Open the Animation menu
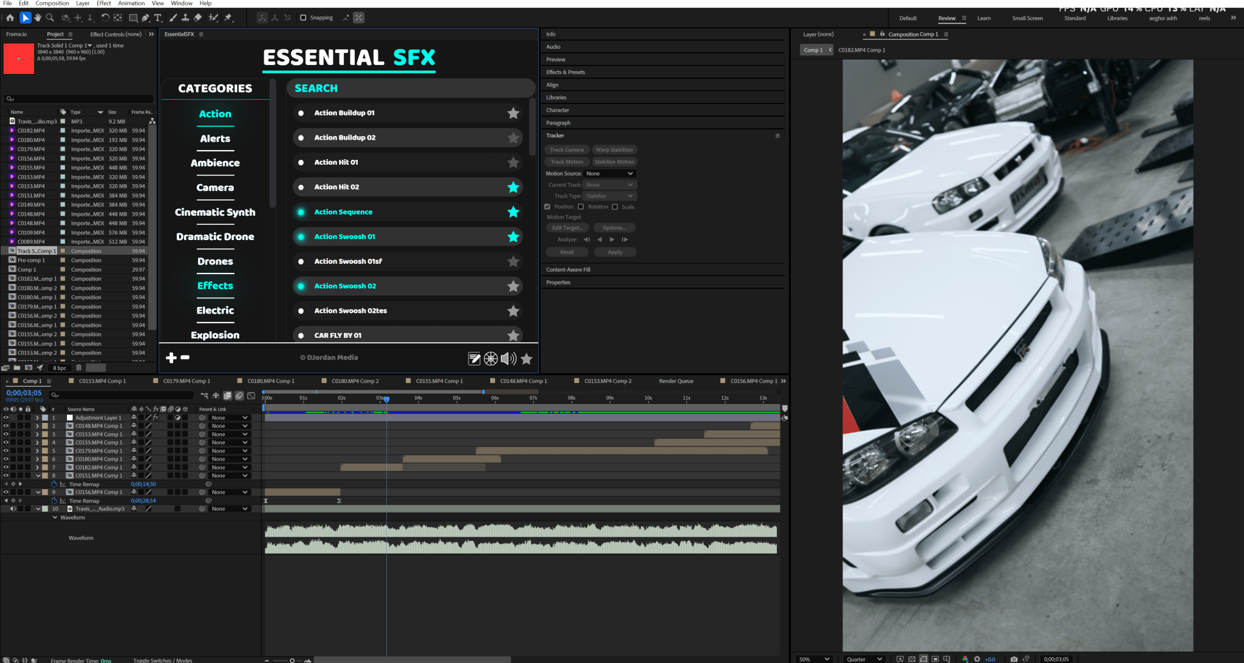Screen dimensions: 1244x663 click(131, 3)
